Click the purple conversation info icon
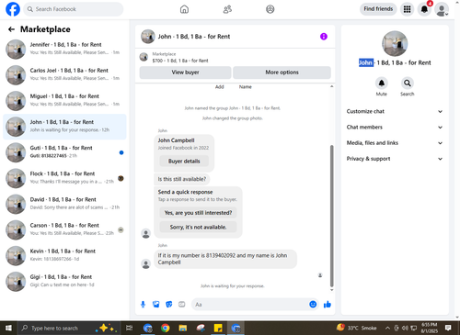The height and width of the screenshot is (335, 460). tap(324, 37)
